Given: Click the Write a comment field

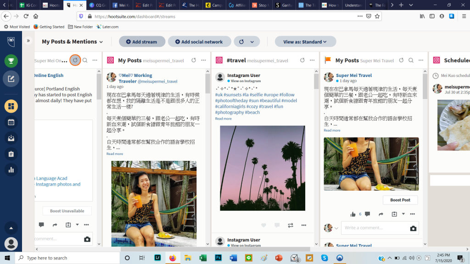Looking at the screenshot, I should click(x=373, y=228).
